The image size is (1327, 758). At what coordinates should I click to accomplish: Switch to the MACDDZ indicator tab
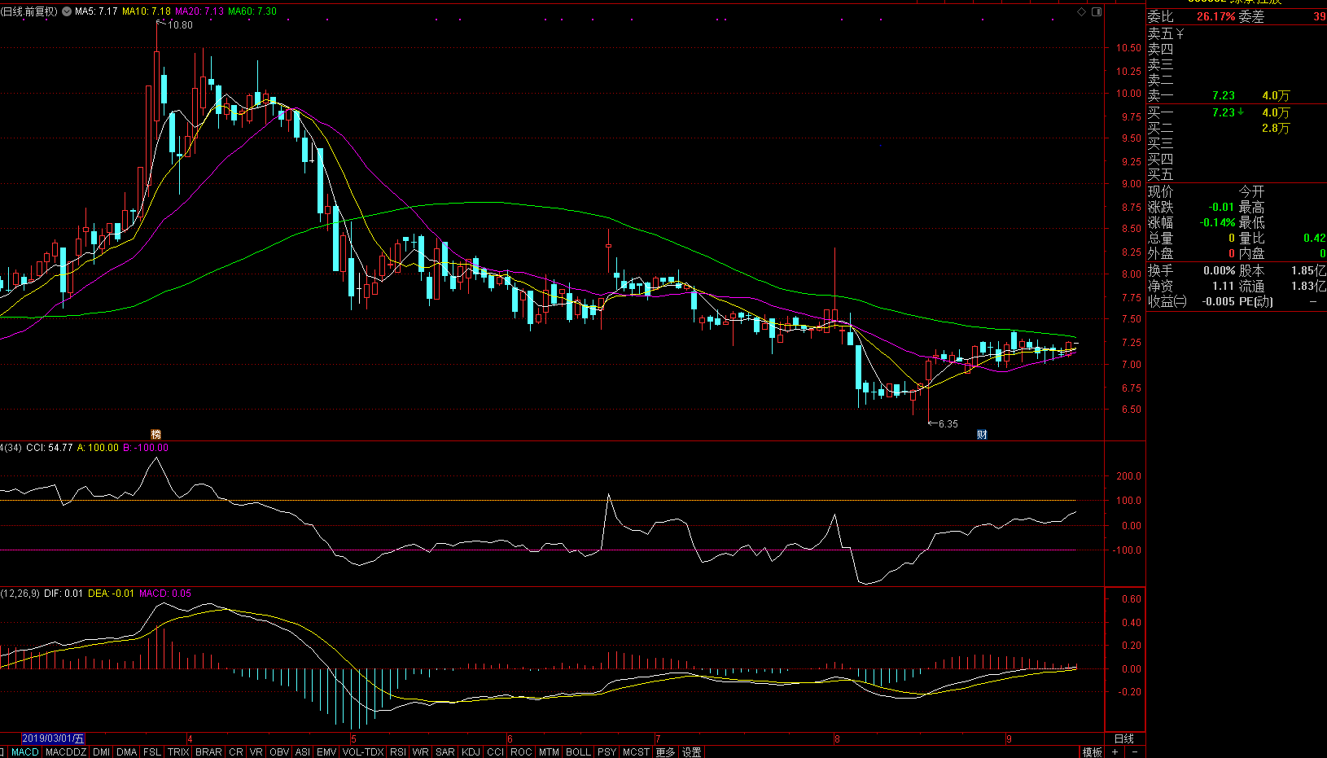click(66, 752)
